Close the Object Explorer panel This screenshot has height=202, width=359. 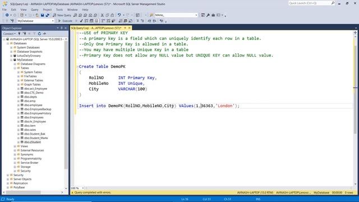(x=66, y=28)
